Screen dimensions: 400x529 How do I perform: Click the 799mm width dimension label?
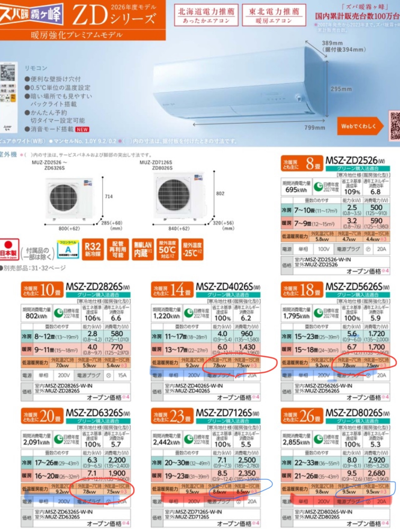(x=314, y=128)
